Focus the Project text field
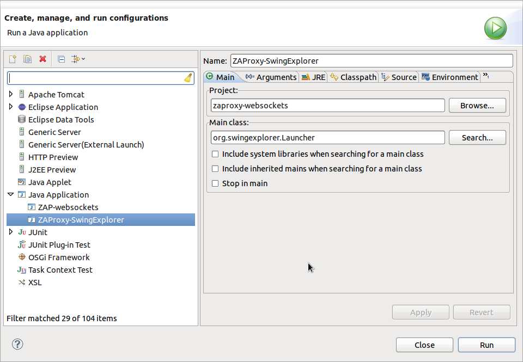This screenshot has width=523, height=362. [x=328, y=106]
